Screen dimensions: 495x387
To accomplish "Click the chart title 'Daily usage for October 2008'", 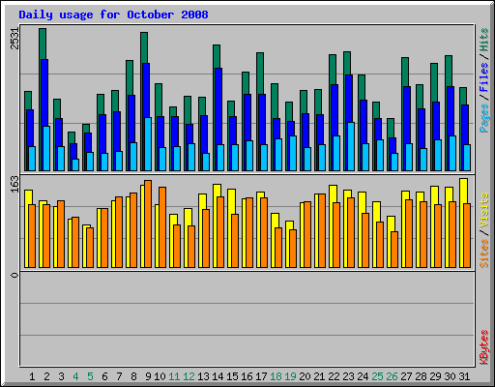I will (113, 15).
